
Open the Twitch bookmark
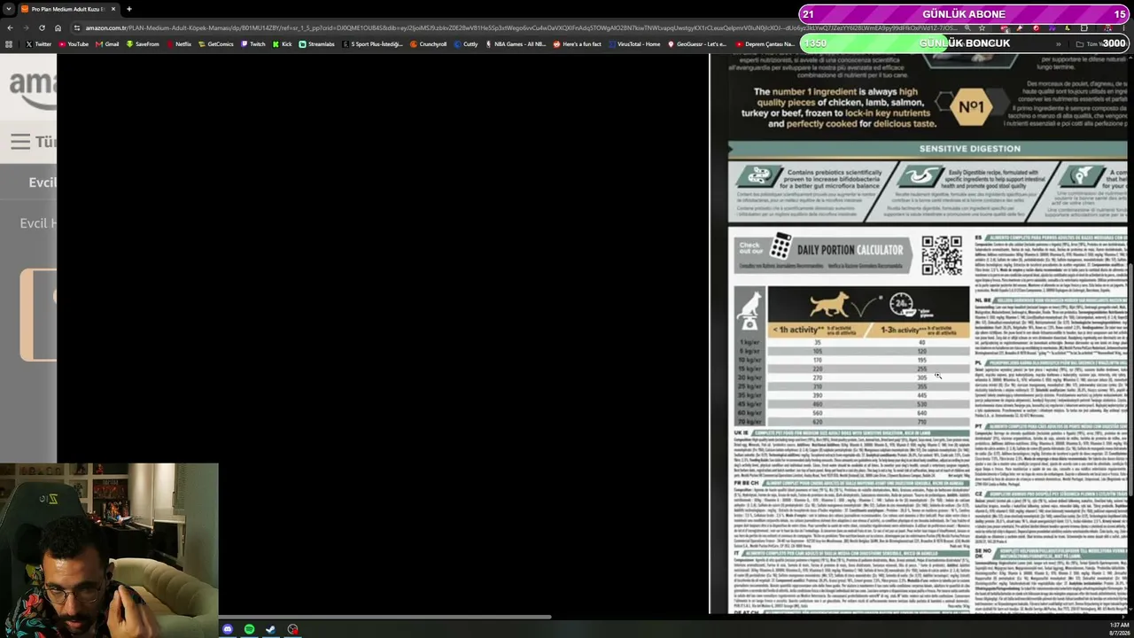pos(253,43)
